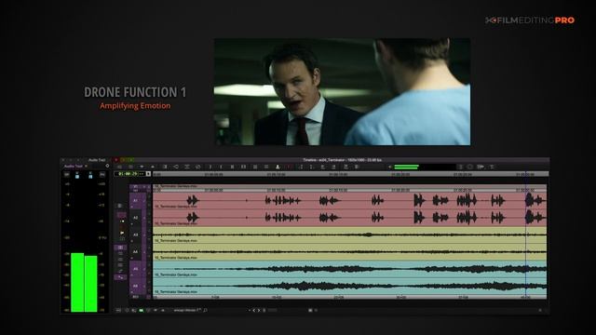Open Audio Tool settings circle icon
Viewport: 596px width, 335px height.
tap(107, 166)
